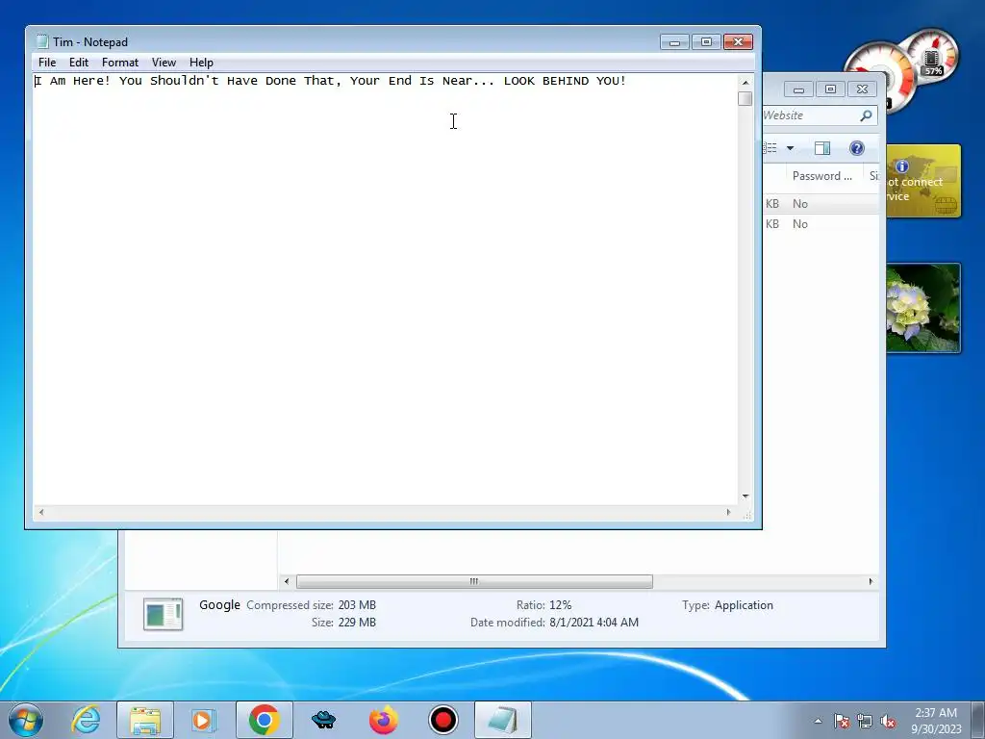This screenshot has width=985, height=739.
Task: Switch to Notepad taskbar button
Action: coord(503,720)
